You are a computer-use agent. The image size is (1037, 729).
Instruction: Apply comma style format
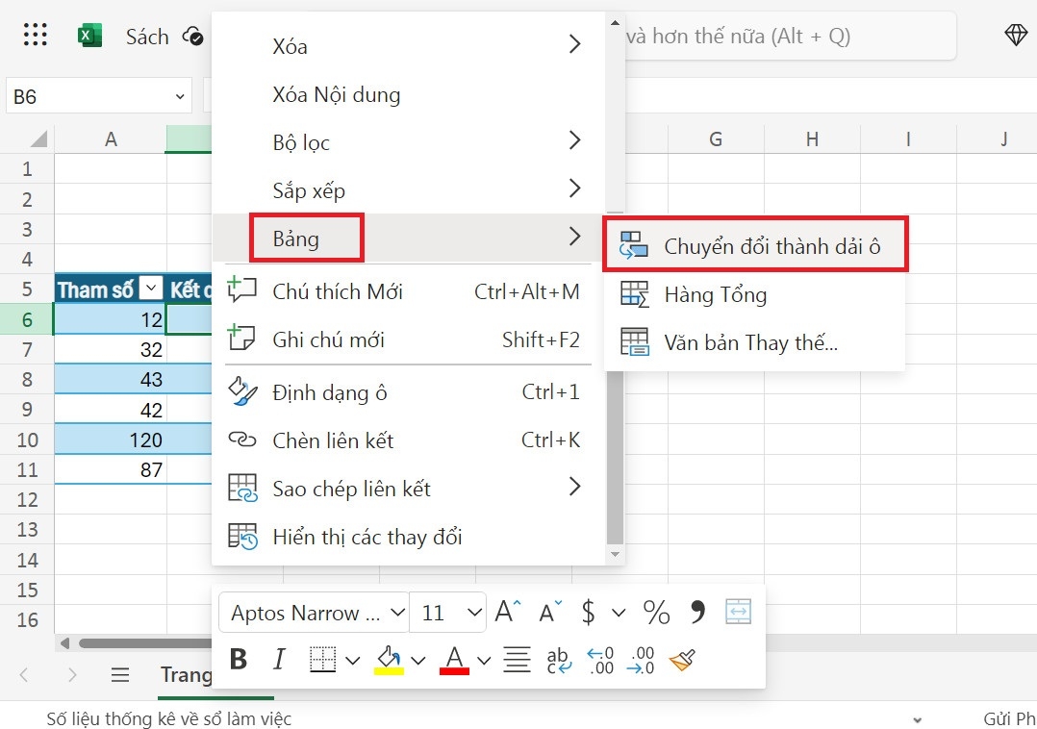pos(697,612)
